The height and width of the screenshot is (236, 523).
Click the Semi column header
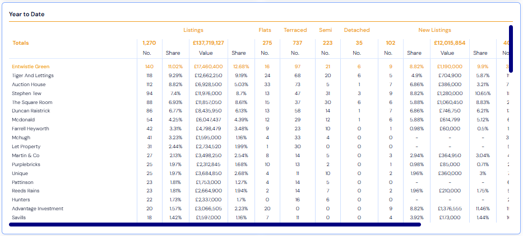click(326, 30)
